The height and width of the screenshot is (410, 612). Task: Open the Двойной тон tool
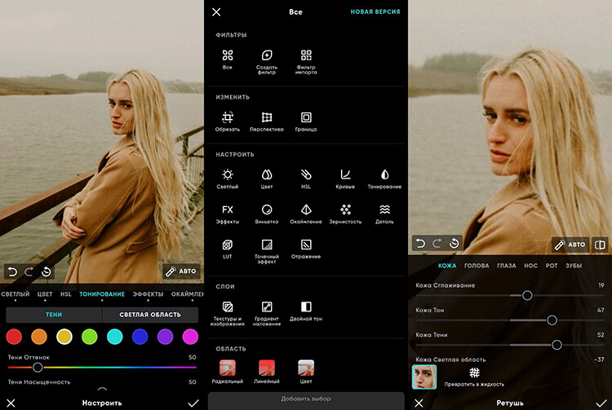click(x=306, y=306)
